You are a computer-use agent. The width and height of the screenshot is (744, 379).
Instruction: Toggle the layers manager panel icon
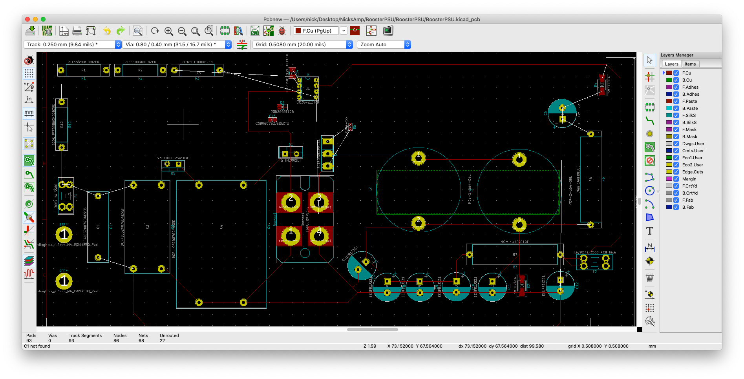pyautogui.click(x=29, y=261)
